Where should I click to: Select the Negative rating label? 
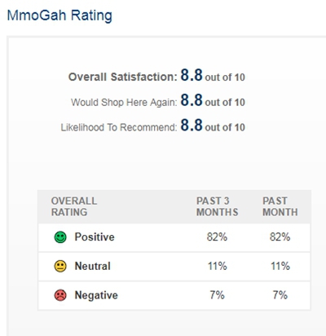coord(96,295)
